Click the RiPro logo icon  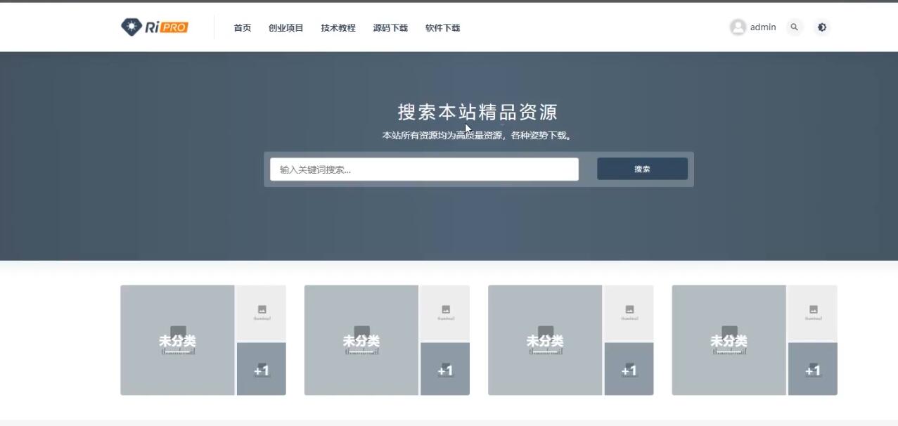click(130, 27)
